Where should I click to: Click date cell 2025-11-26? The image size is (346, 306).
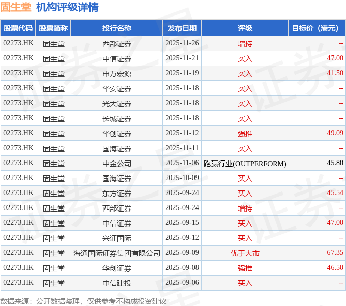coord(182,43)
